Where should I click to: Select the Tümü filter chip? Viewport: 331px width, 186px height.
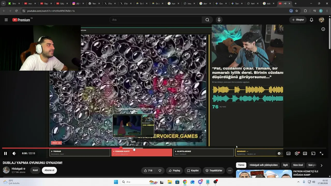(x=241, y=165)
